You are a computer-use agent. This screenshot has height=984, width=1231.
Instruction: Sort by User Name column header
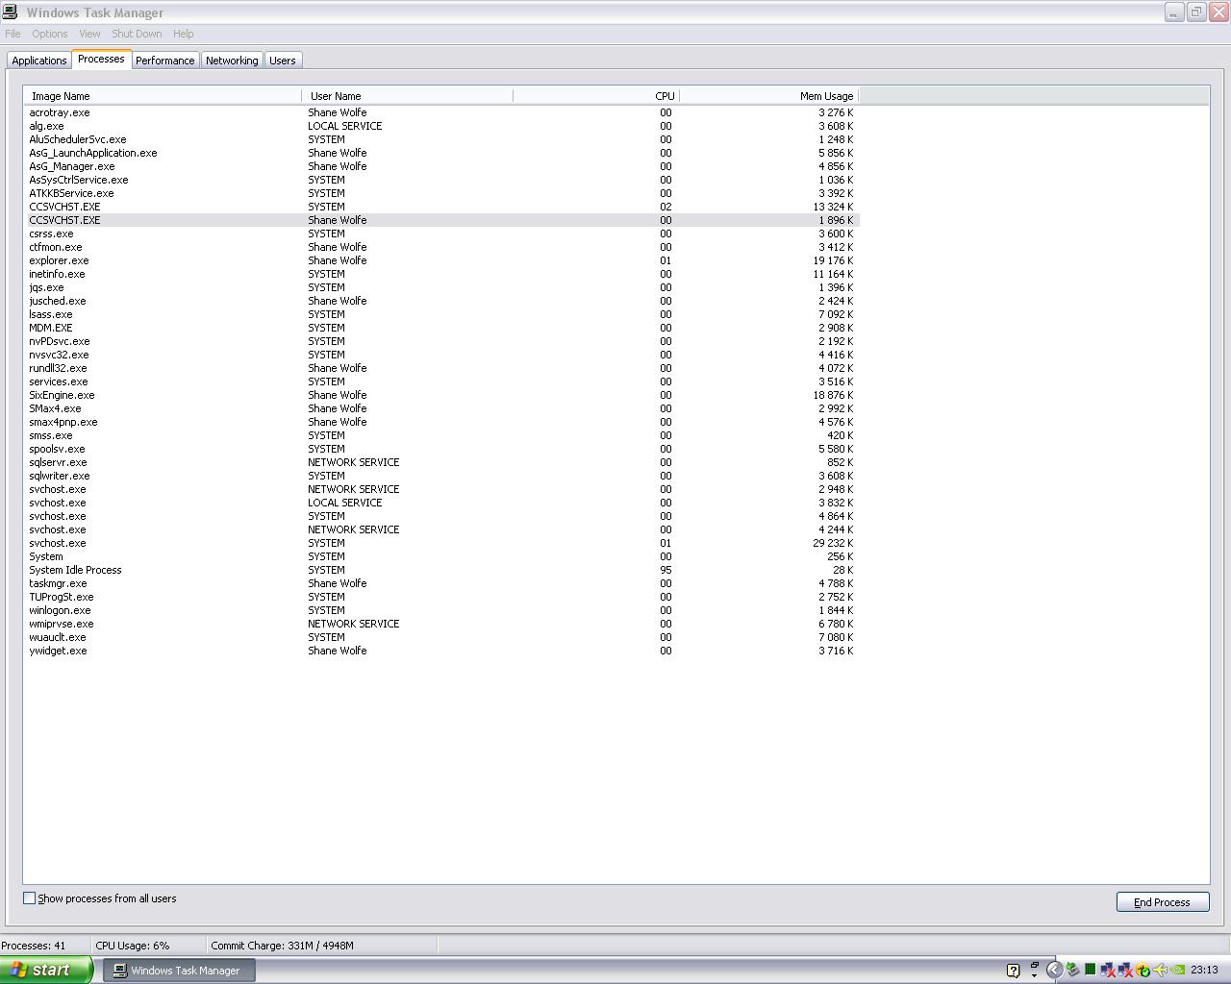408,96
